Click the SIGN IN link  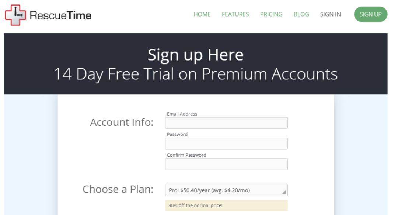click(330, 14)
